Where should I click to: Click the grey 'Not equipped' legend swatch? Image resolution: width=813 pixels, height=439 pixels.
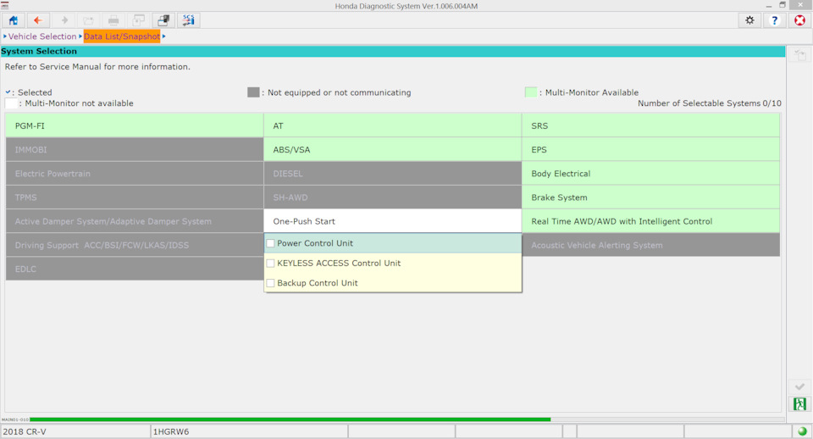pyautogui.click(x=253, y=92)
